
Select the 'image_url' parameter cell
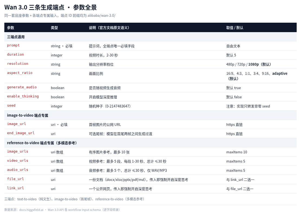click(x=26, y=124)
